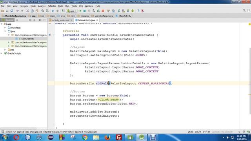Click the Redo arrow icon
The image size is (251, 141).
[x=22, y=11]
